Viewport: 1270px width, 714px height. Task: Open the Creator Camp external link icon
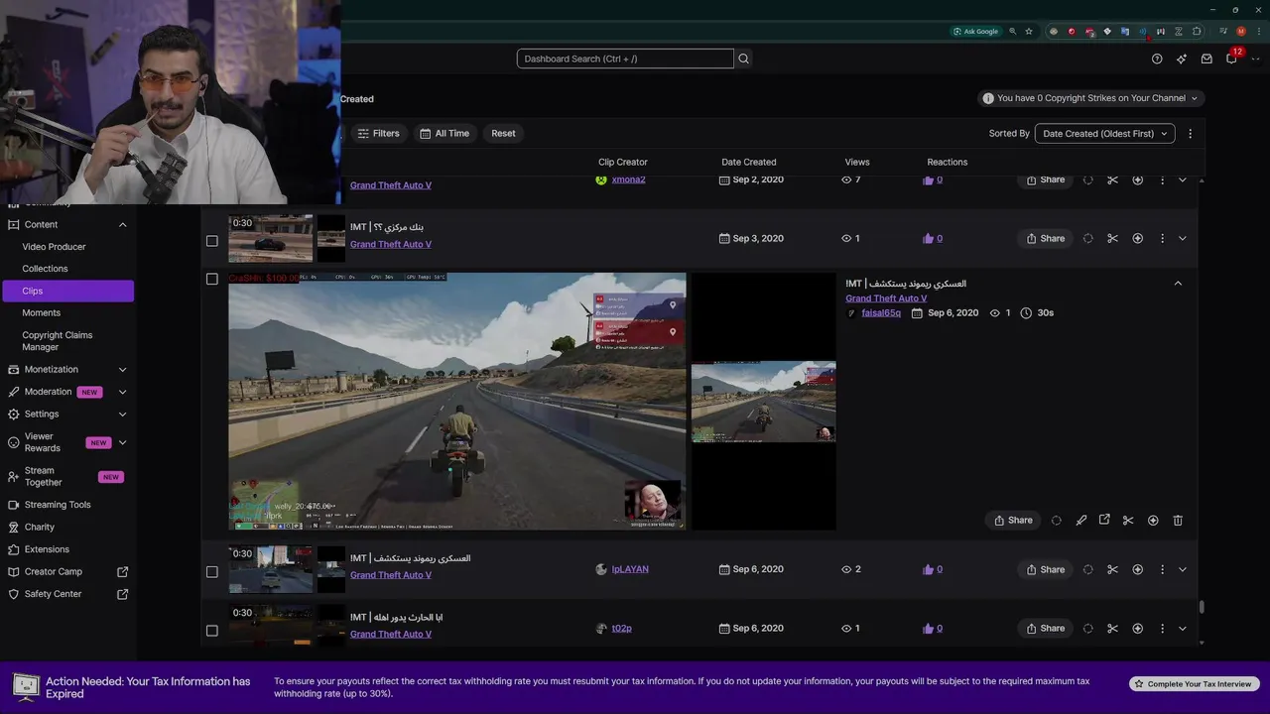pos(123,571)
